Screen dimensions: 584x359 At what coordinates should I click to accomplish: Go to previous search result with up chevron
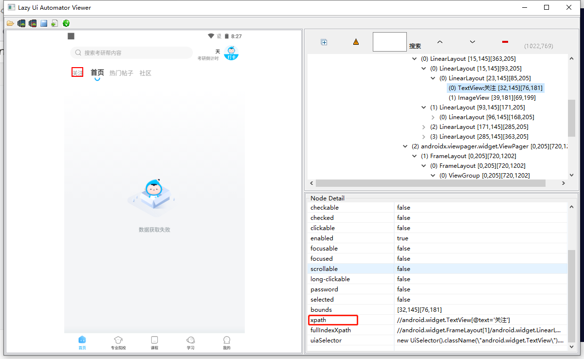(439, 42)
